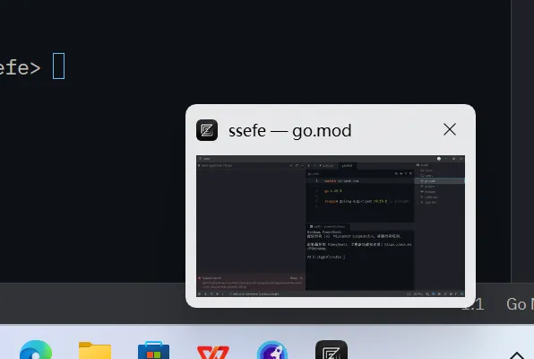The height and width of the screenshot is (359, 534).
Task: Open the Go Mod language selector
Action: click(520, 304)
